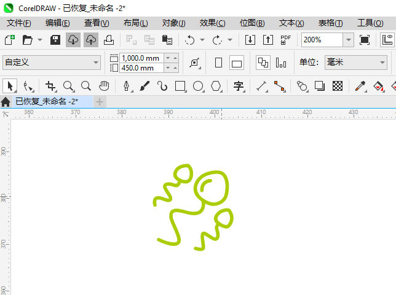Open the Redo history dropdown arrow

(x=230, y=40)
